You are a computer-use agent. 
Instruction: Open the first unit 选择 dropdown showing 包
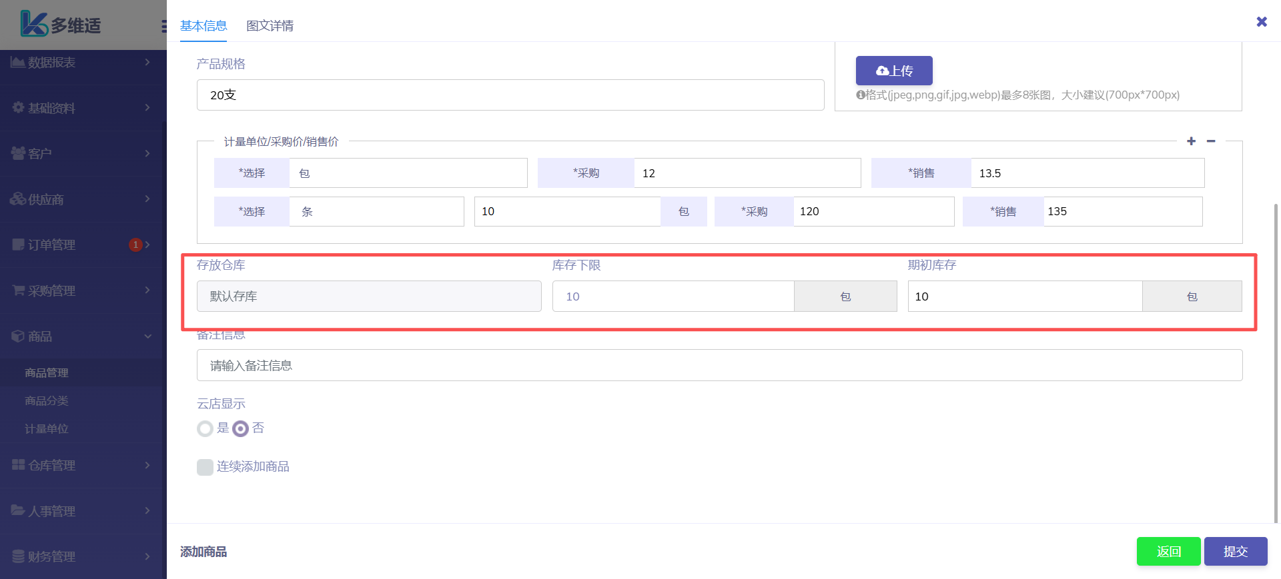click(x=407, y=173)
